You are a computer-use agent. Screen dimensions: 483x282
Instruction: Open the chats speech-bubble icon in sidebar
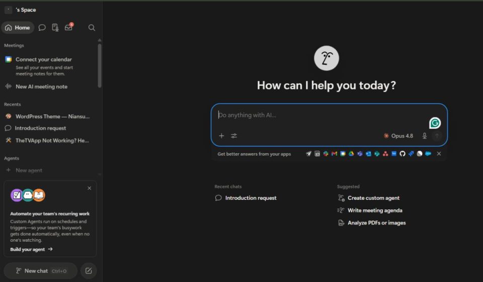click(x=42, y=28)
